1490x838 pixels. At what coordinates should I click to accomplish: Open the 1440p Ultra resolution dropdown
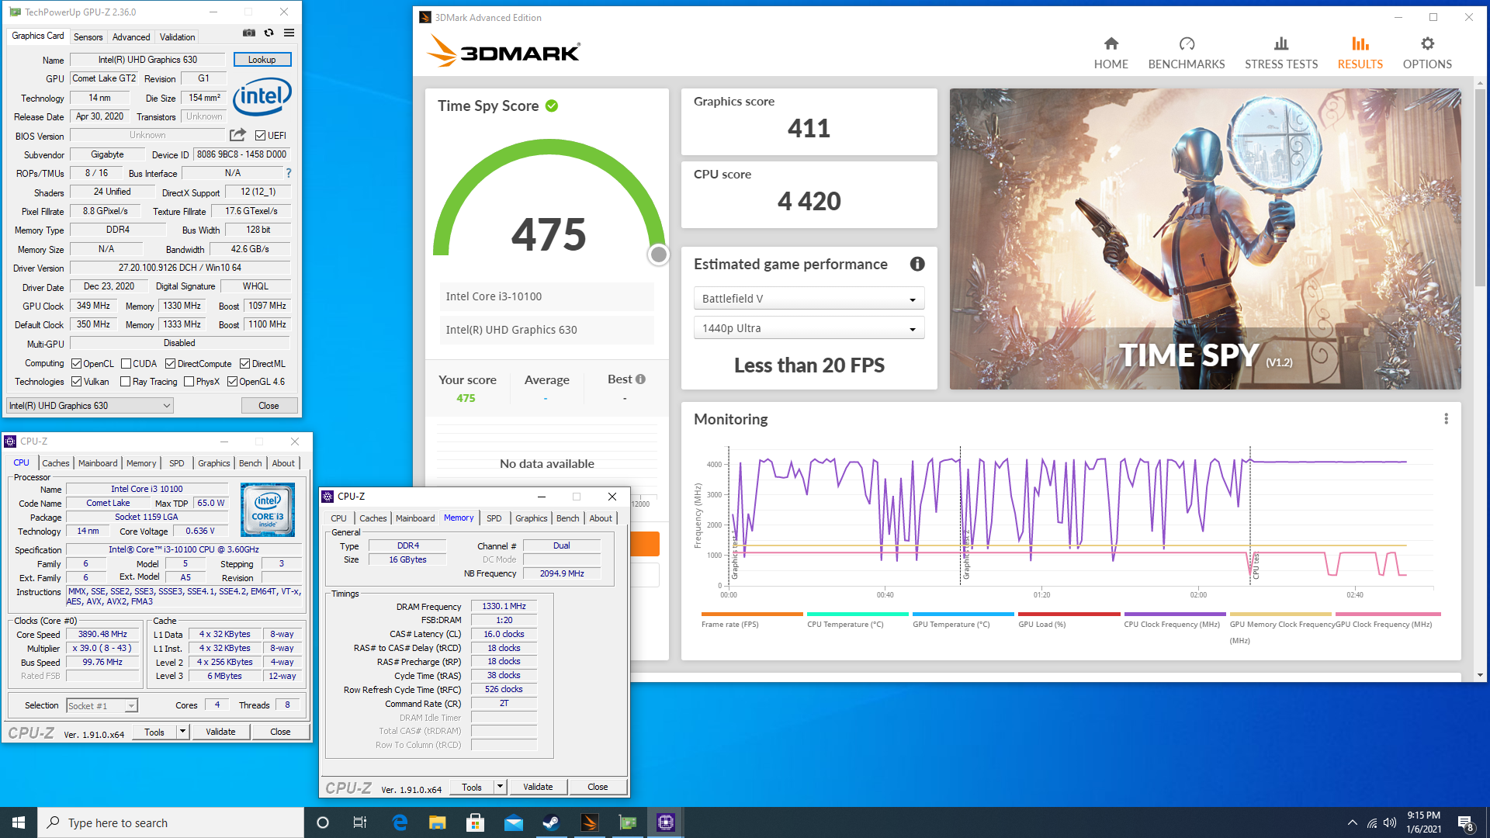(x=809, y=328)
